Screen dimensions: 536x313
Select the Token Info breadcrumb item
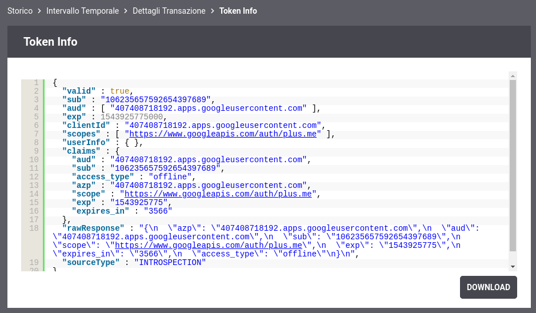[238, 11]
